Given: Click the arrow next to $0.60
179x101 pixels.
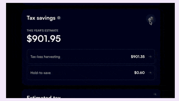Looking at the screenshot, I should [150, 72].
